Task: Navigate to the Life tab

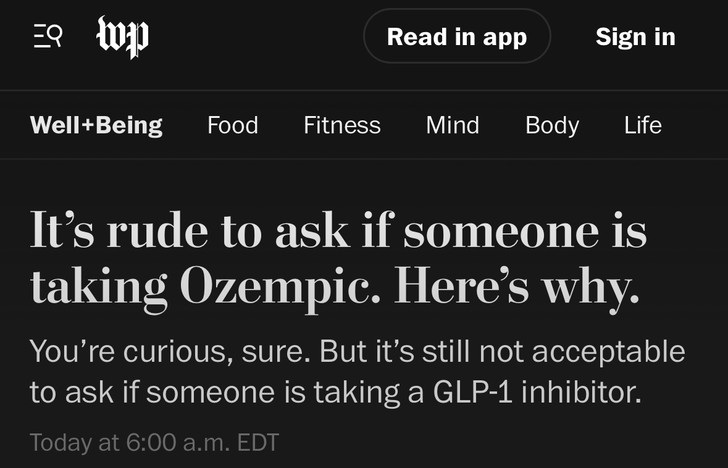Action: [x=643, y=125]
